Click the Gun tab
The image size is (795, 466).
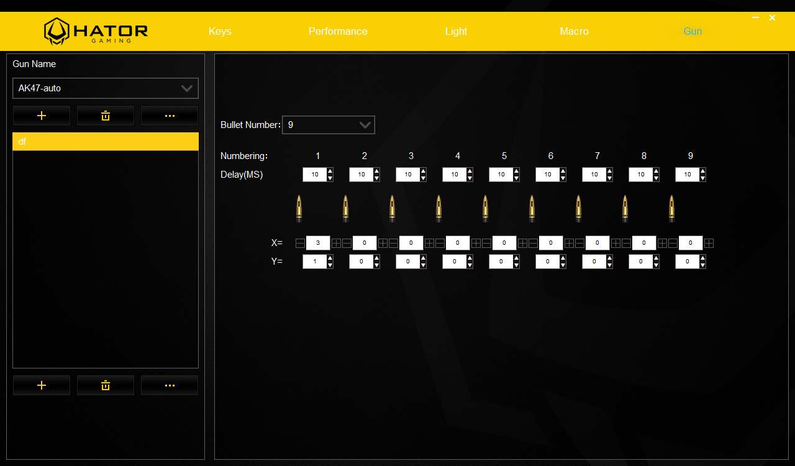tap(693, 31)
